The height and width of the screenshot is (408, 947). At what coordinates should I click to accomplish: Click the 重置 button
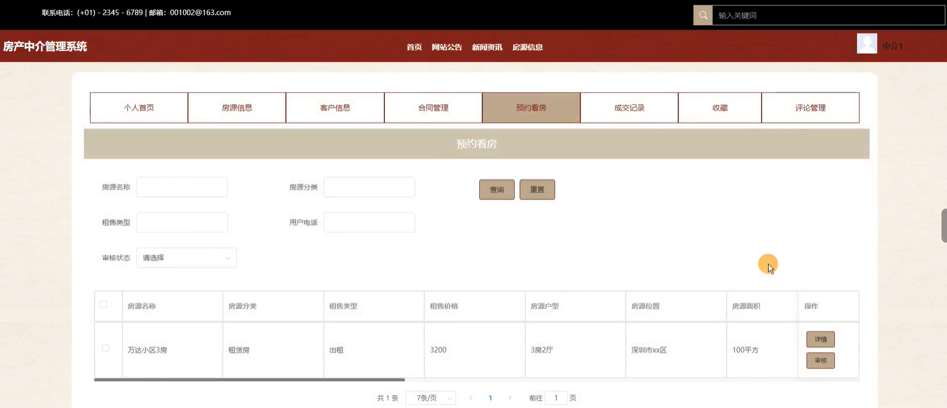(x=537, y=190)
